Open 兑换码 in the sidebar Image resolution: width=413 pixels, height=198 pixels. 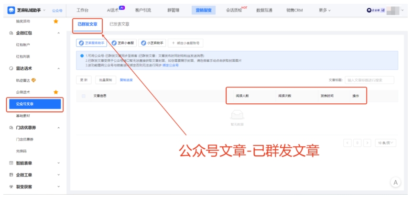21,151
